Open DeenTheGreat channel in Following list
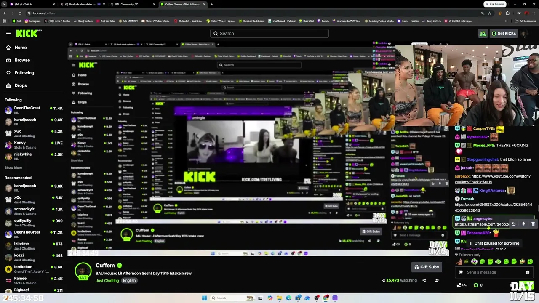The width and height of the screenshot is (539, 303). 34,110
